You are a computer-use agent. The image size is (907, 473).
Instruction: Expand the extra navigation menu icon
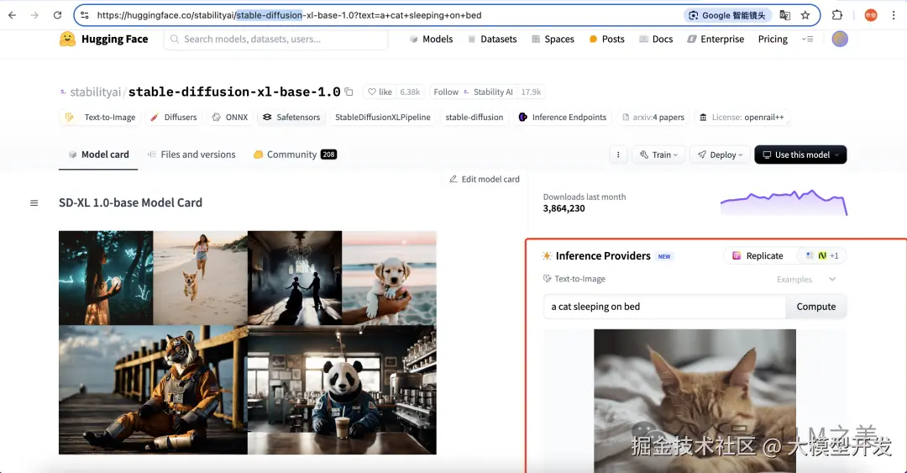click(808, 39)
